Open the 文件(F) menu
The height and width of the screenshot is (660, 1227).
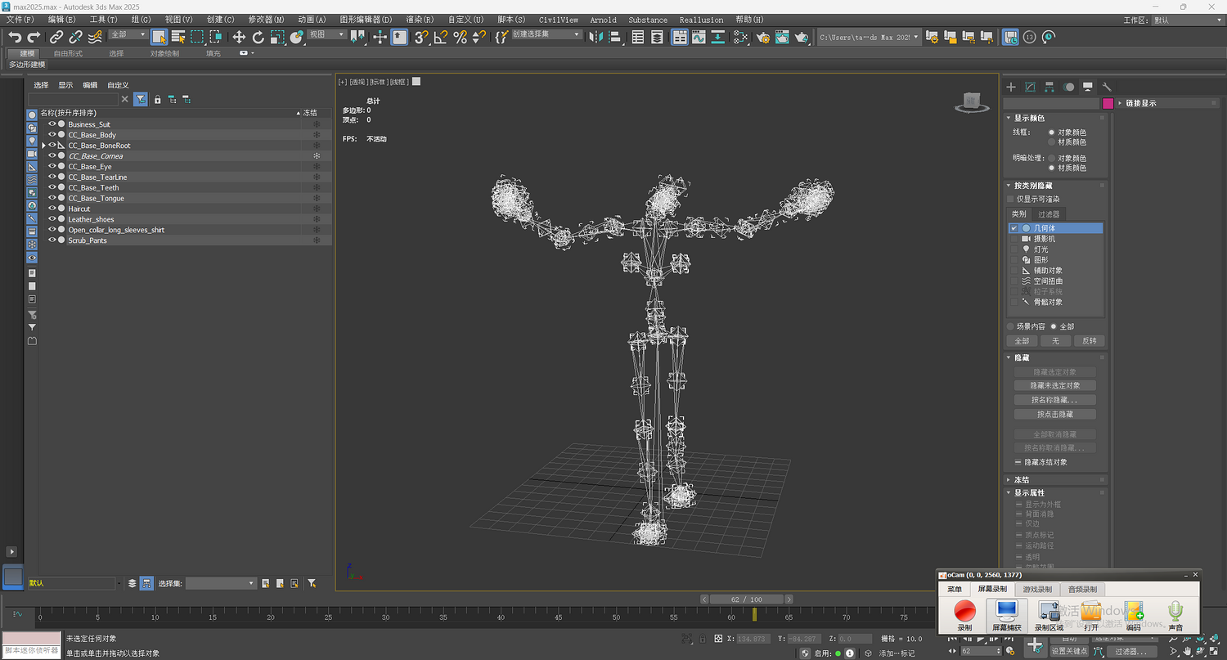pos(20,20)
